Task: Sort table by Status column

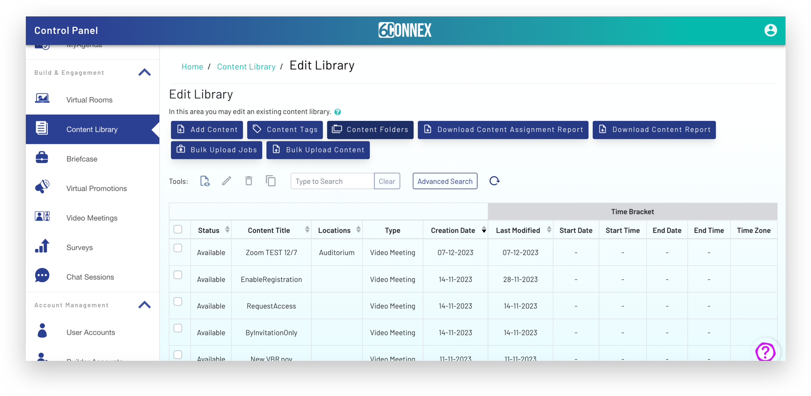Action: coord(227,230)
